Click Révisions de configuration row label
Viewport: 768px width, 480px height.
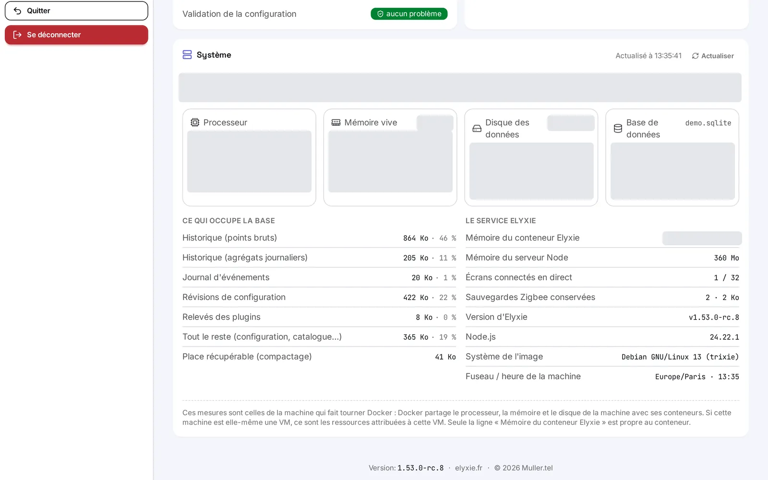(234, 297)
